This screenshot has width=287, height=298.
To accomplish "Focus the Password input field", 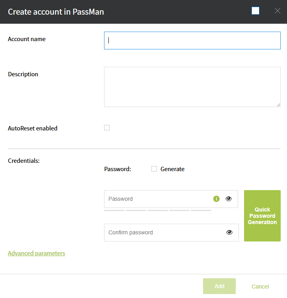I will (x=158, y=199).
